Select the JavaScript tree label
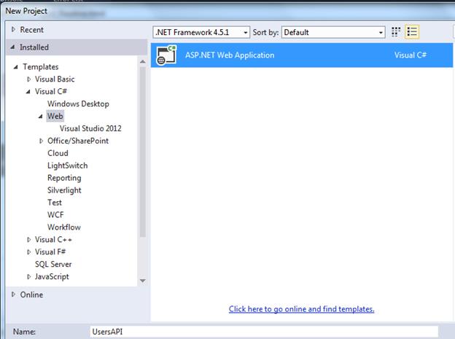This screenshot has width=455, height=339. (x=52, y=277)
